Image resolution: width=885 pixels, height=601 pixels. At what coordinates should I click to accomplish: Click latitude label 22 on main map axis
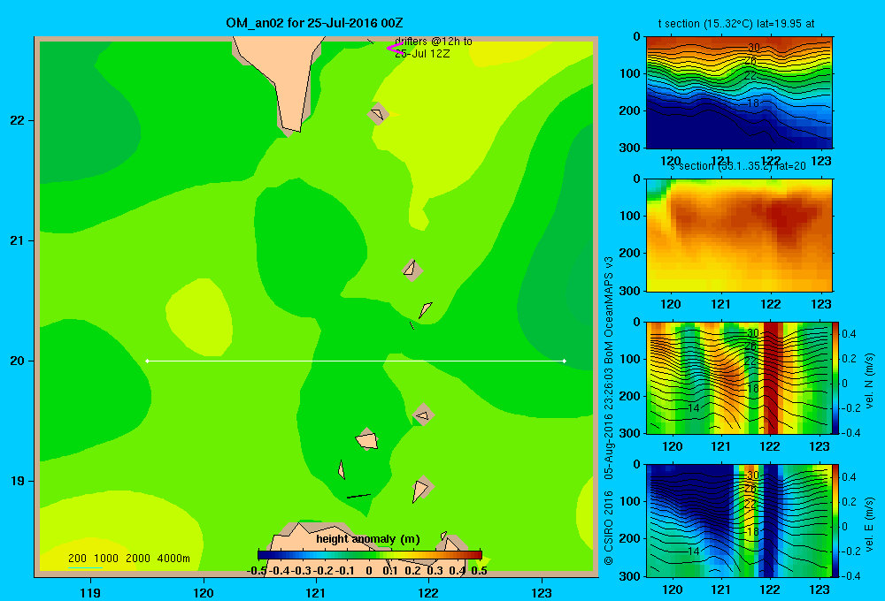[18, 120]
